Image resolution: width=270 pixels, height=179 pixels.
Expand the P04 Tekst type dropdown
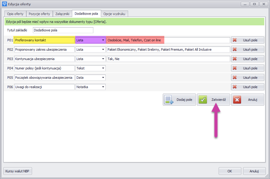point(103,68)
